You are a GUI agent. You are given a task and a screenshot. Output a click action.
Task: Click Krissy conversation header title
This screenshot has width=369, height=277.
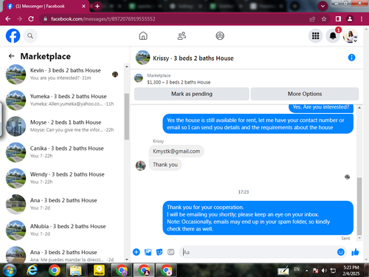coord(193,58)
